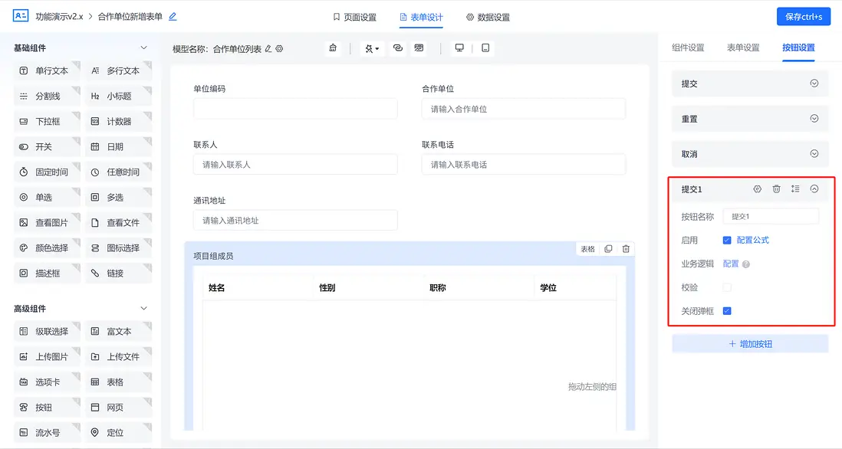Delete 提交1 using the trash icon
This screenshot has width=842, height=449.
(x=777, y=188)
